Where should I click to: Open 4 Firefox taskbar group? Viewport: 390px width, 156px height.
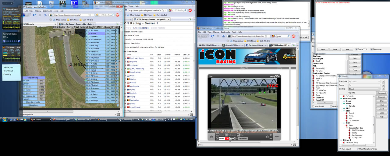pyautogui.click(x=41, y=120)
